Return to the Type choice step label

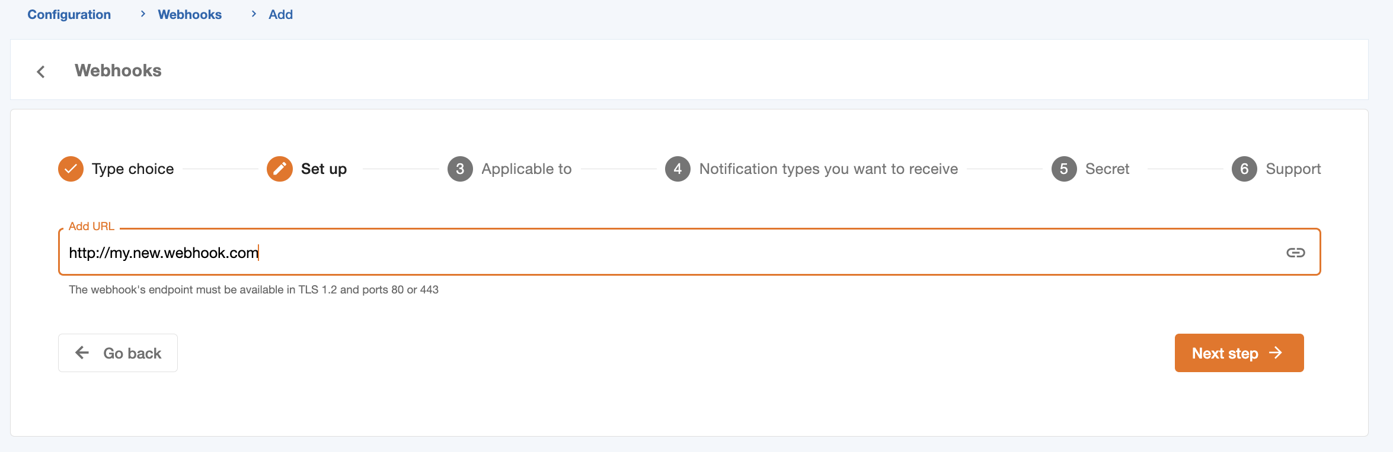click(133, 169)
